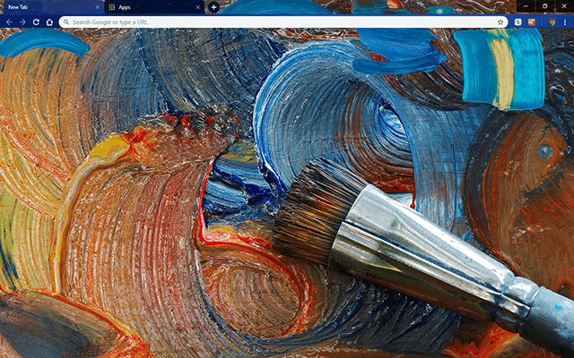Switch to the Apps tab
Image resolution: width=574 pixels, height=358 pixels.
click(x=154, y=7)
